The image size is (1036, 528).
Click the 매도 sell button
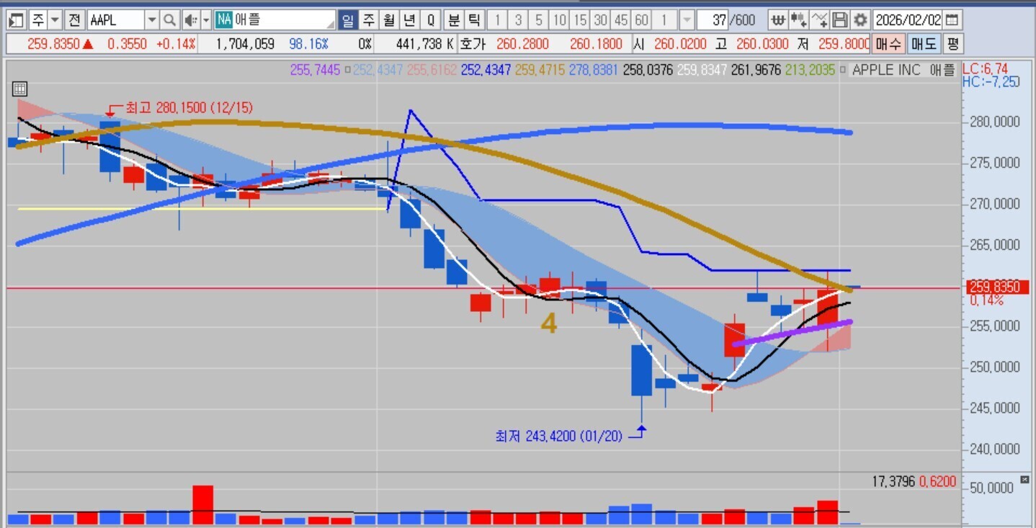point(923,44)
